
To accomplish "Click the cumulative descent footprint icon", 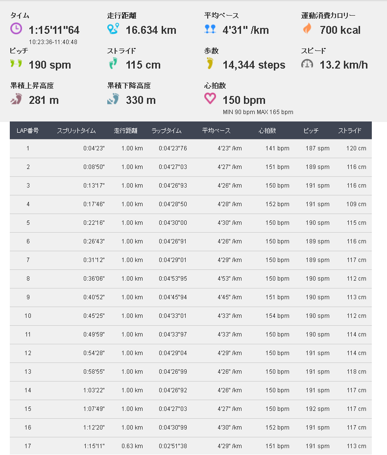I will [x=113, y=98].
